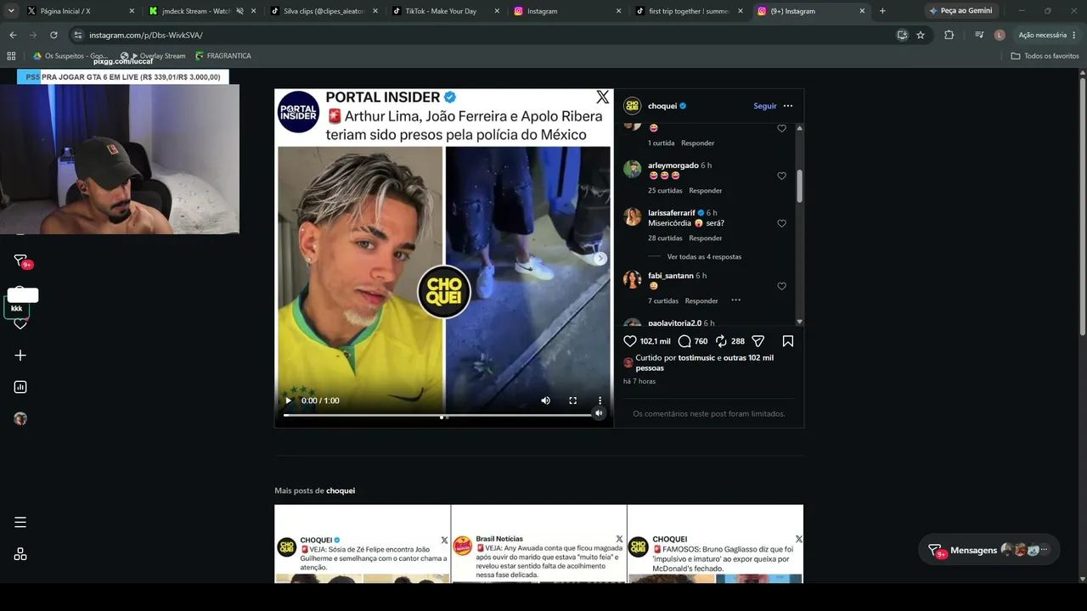Screen dimensions: 1087x611
Task: Switch to 'jmdeck Stream' tab
Action: (x=201, y=11)
